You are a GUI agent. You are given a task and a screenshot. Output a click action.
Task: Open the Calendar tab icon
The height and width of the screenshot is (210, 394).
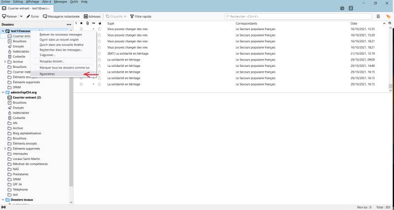click(342, 8)
